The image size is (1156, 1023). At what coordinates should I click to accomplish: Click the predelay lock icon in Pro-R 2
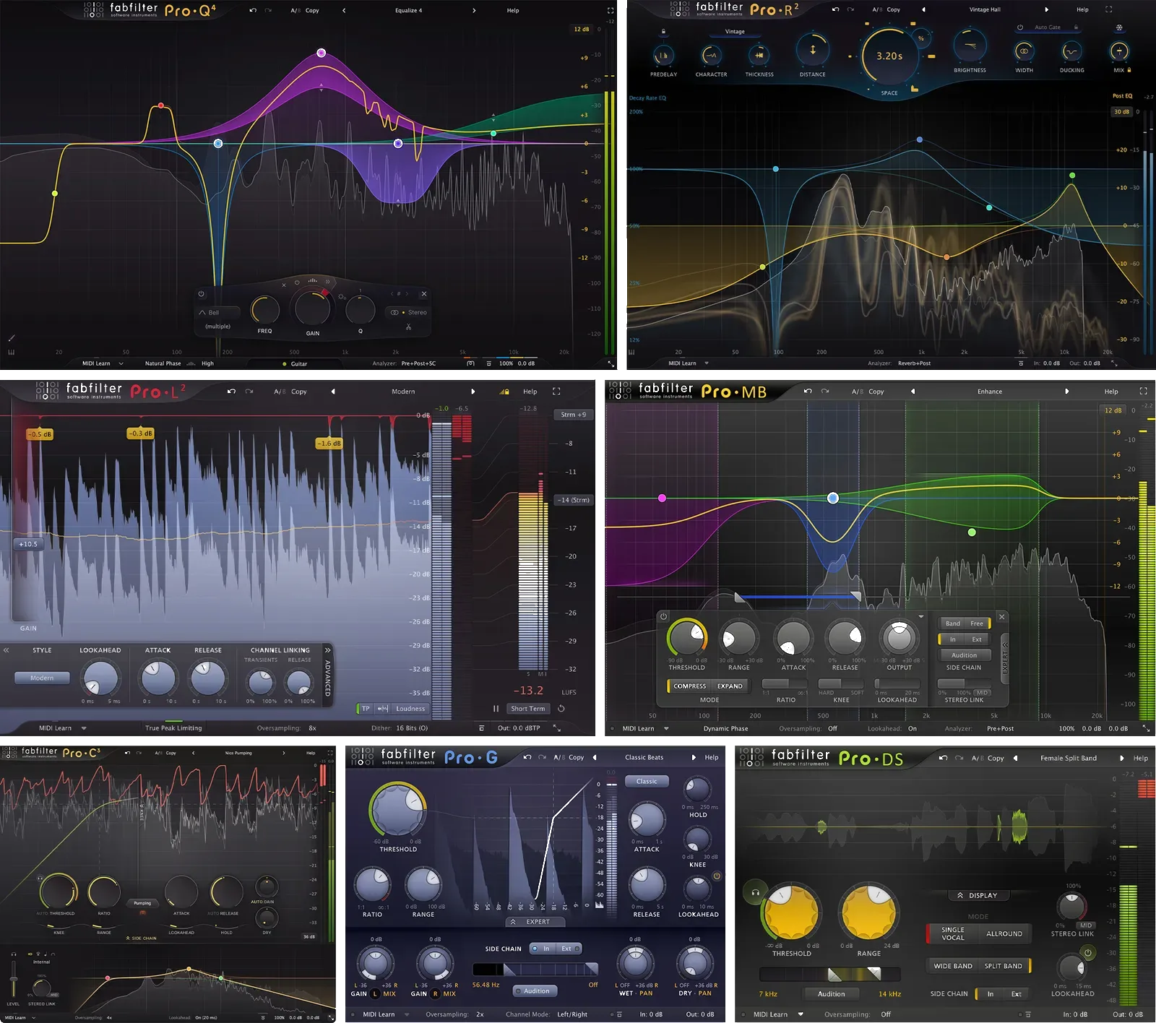(663, 32)
